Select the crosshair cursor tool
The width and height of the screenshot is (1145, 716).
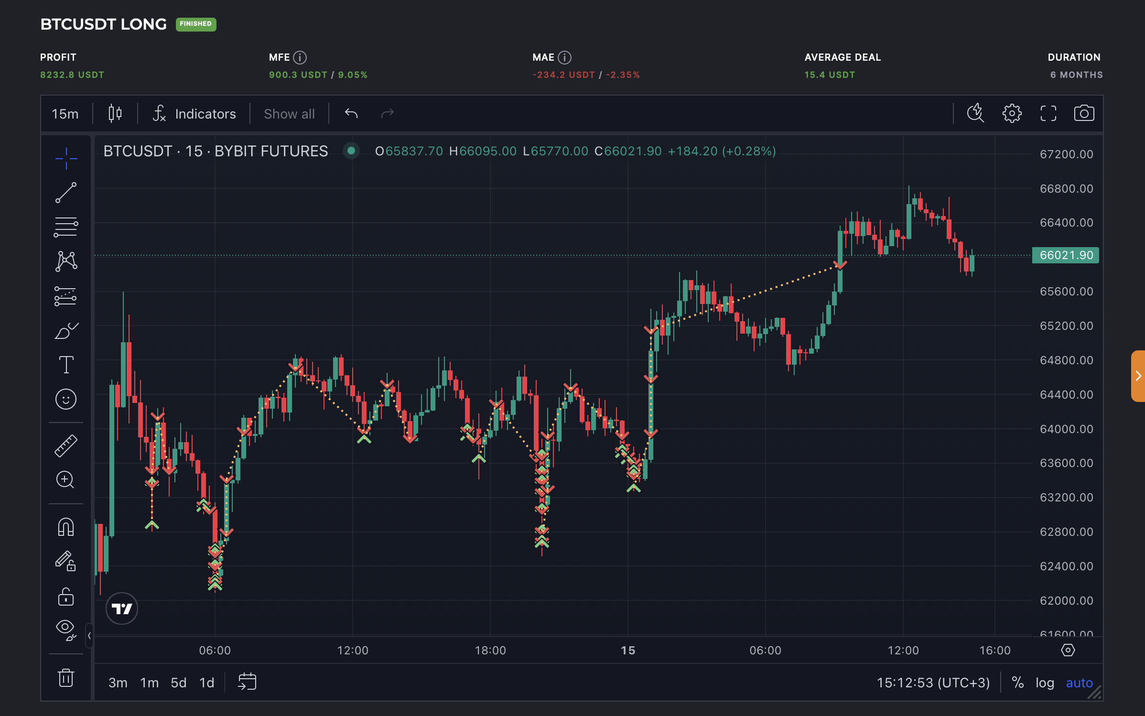[x=66, y=158]
